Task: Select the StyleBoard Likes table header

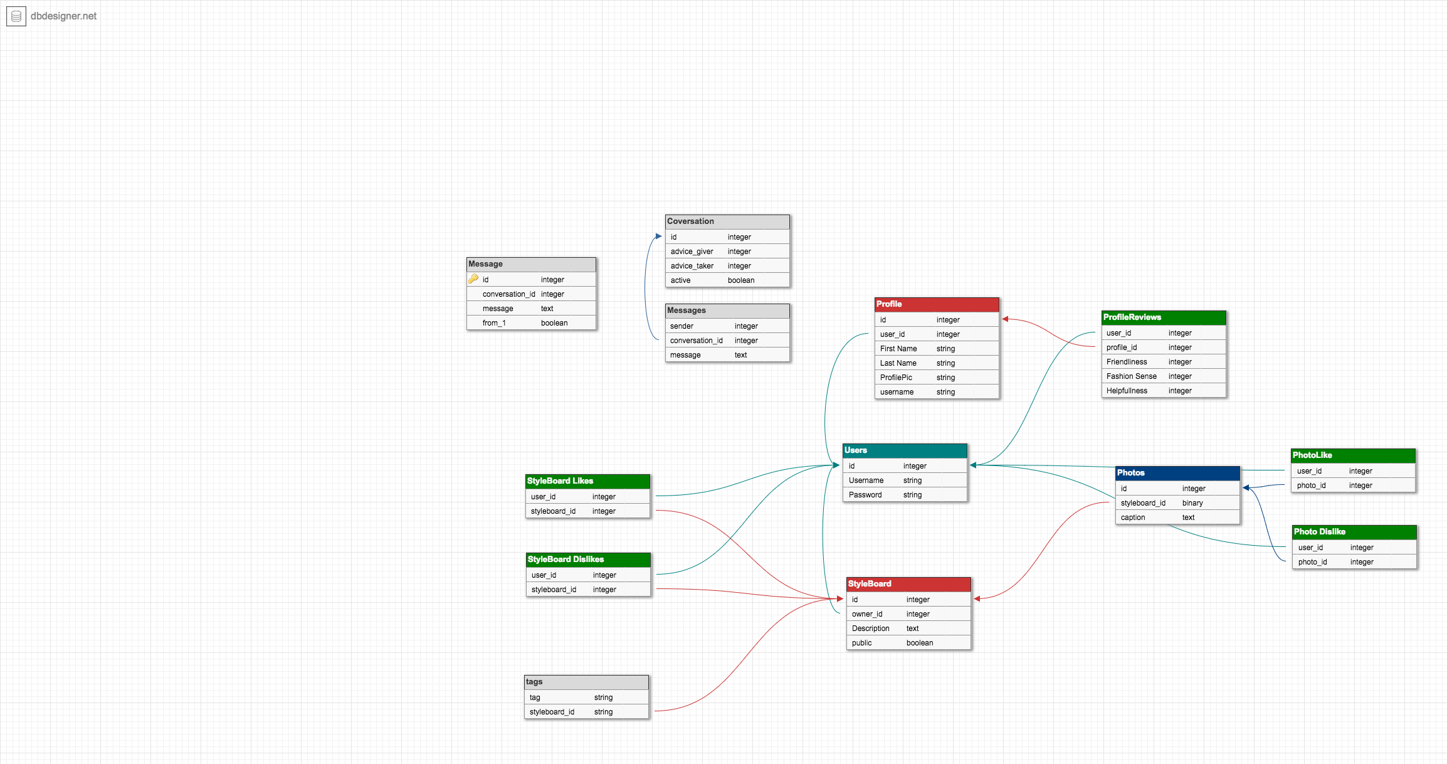Action: click(x=587, y=481)
